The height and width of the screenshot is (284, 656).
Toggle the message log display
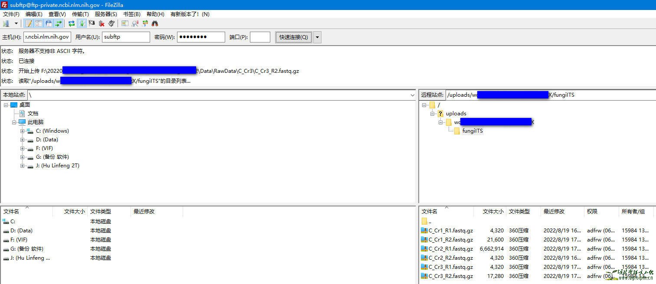29,23
